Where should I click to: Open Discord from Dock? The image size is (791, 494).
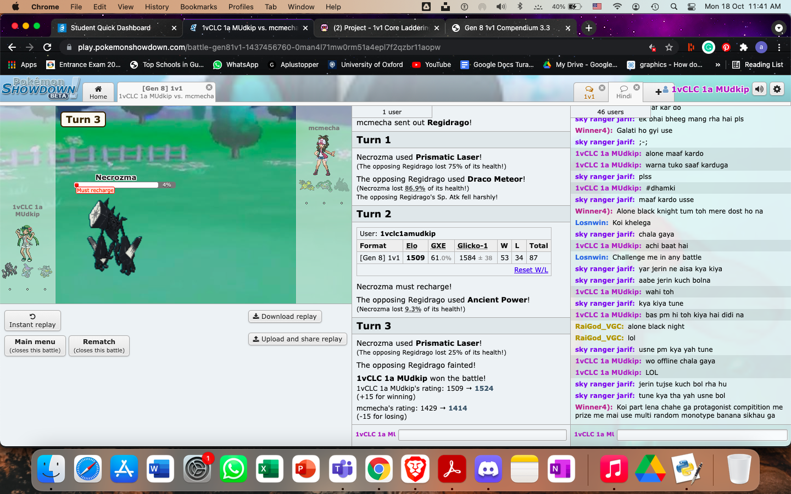click(488, 469)
